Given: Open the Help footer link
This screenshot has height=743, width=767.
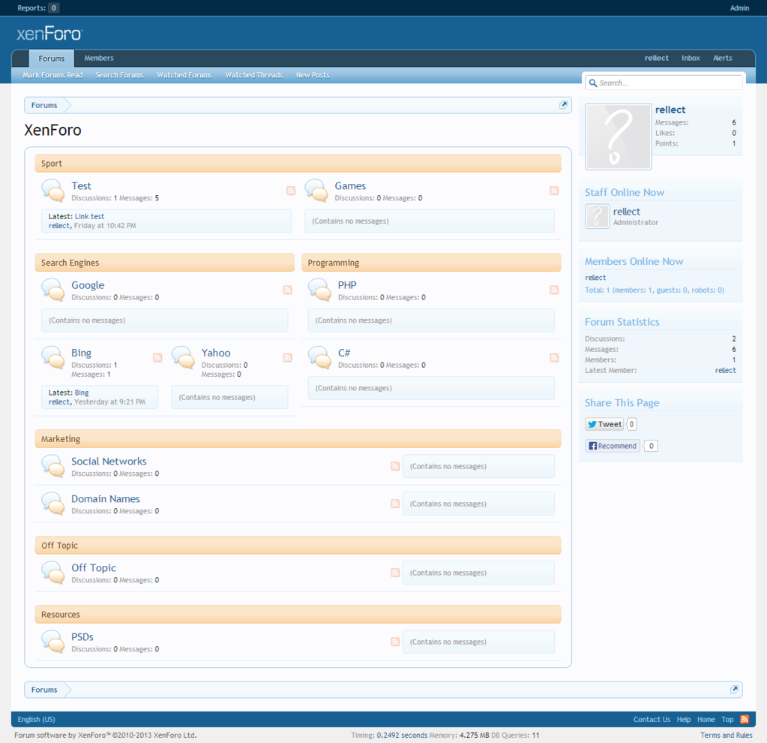Looking at the screenshot, I should pos(684,720).
